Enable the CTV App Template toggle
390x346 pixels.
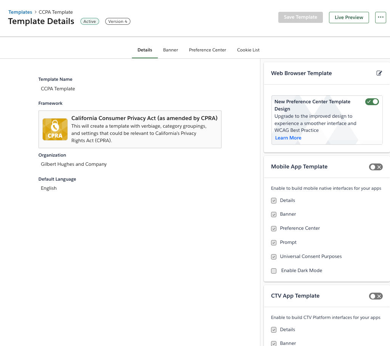click(376, 296)
